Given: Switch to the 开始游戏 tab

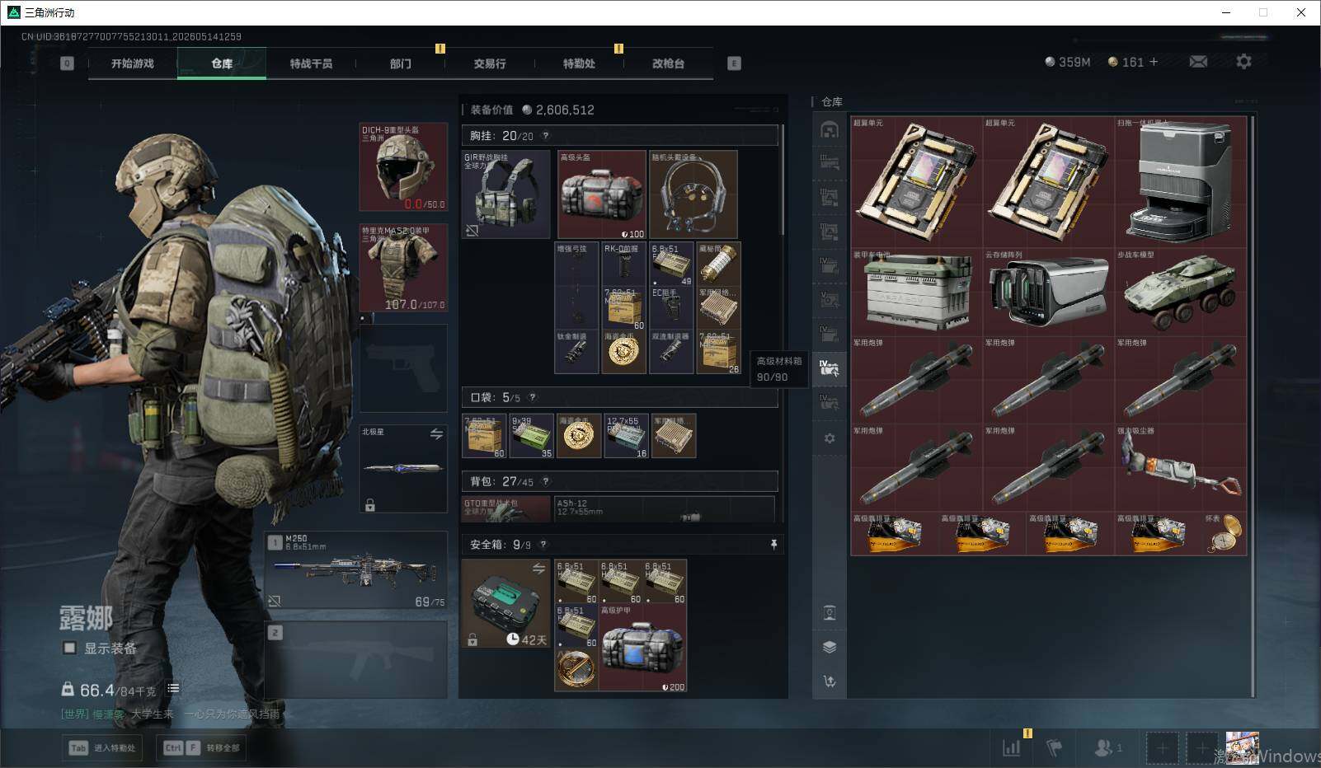Looking at the screenshot, I should pyautogui.click(x=133, y=63).
